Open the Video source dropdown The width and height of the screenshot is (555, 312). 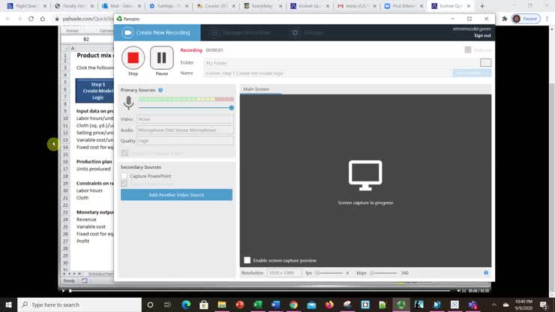click(184, 119)
